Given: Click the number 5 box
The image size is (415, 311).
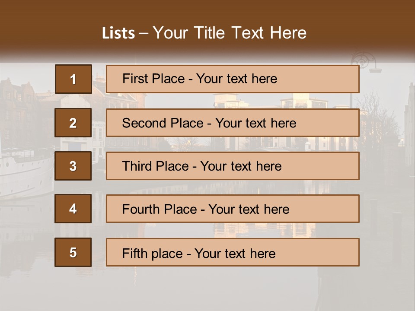Looking at the screenshot, I should tap(73, 252).
